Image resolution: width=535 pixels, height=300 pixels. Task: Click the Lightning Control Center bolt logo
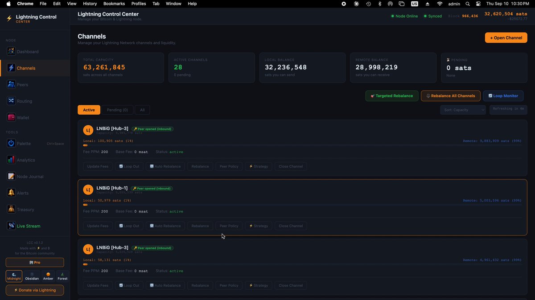point(9,19)
